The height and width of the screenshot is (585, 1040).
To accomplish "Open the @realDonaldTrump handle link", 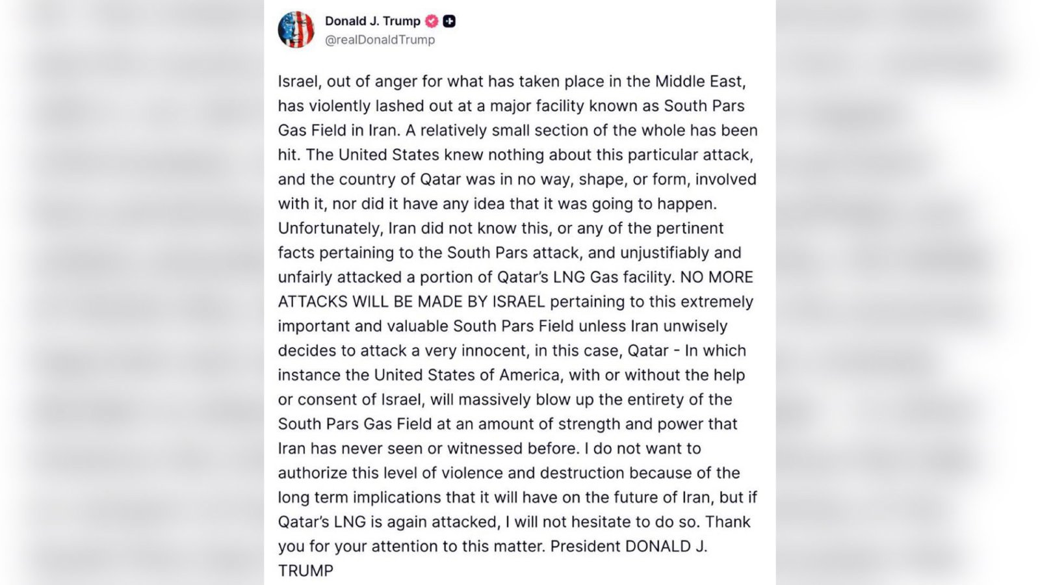I will pos(380,40).
